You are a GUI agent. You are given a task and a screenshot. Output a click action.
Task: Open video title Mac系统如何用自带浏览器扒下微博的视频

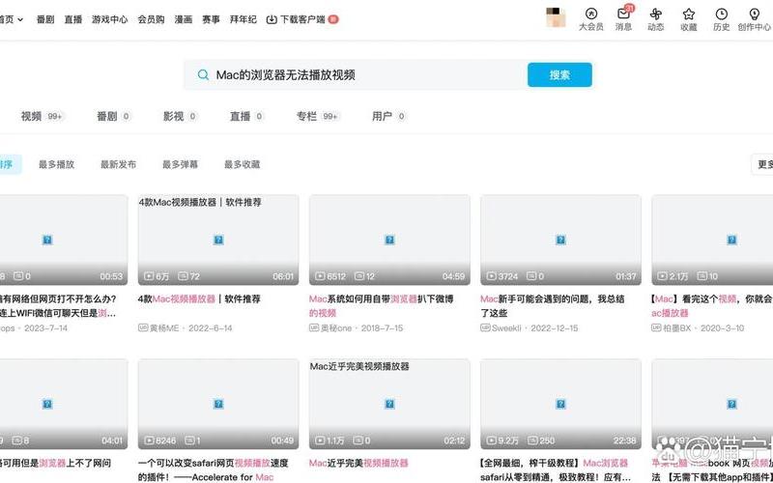[x=381, y=305]
